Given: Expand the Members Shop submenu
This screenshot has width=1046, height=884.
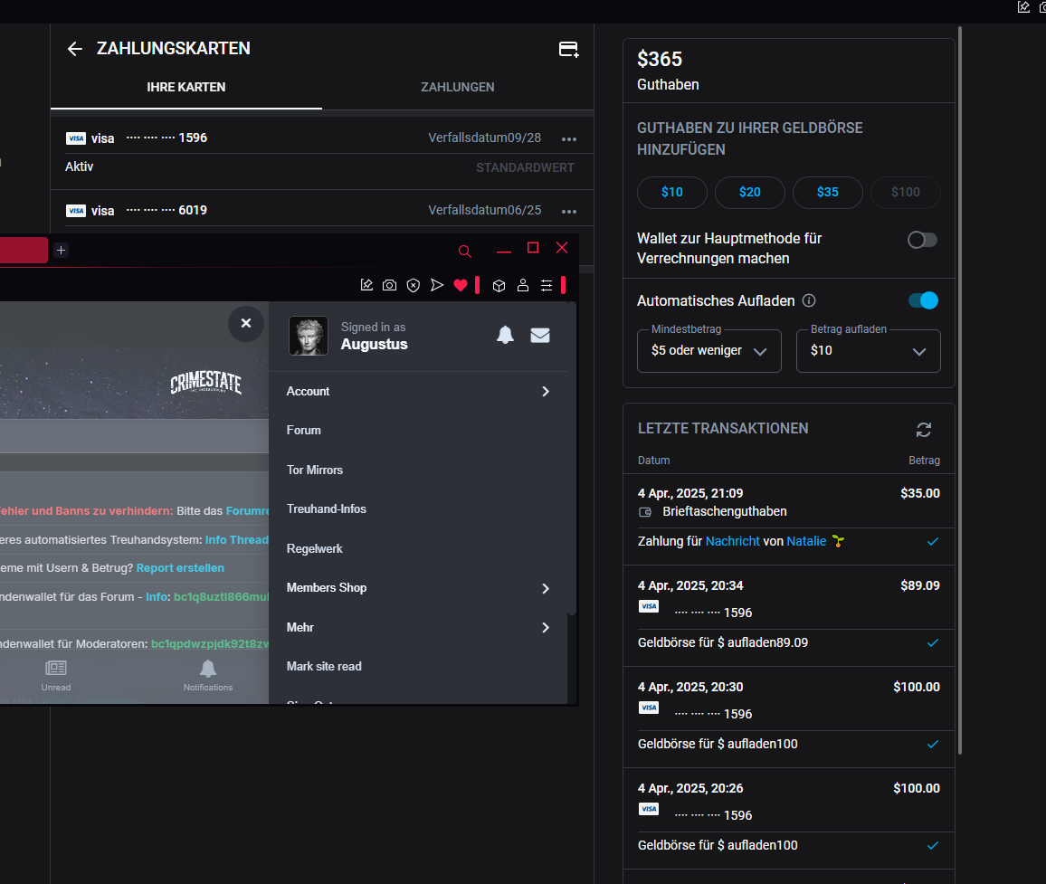Looking at the screenshot, I should (418, 588).
